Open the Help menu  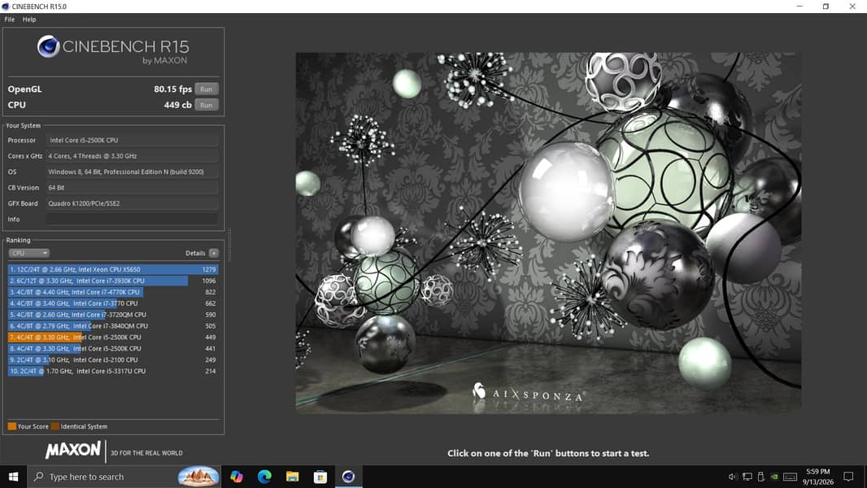29,20
